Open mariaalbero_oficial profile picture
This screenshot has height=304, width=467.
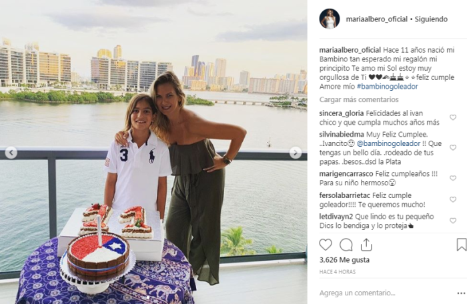pyautogui.click(x=330, y=19)
